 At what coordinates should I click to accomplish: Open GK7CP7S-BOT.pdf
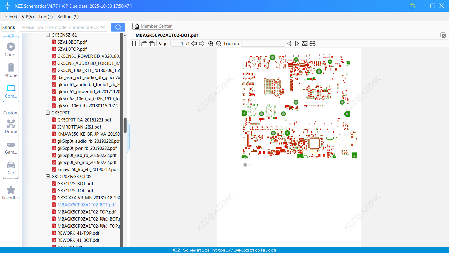(75, 184)
